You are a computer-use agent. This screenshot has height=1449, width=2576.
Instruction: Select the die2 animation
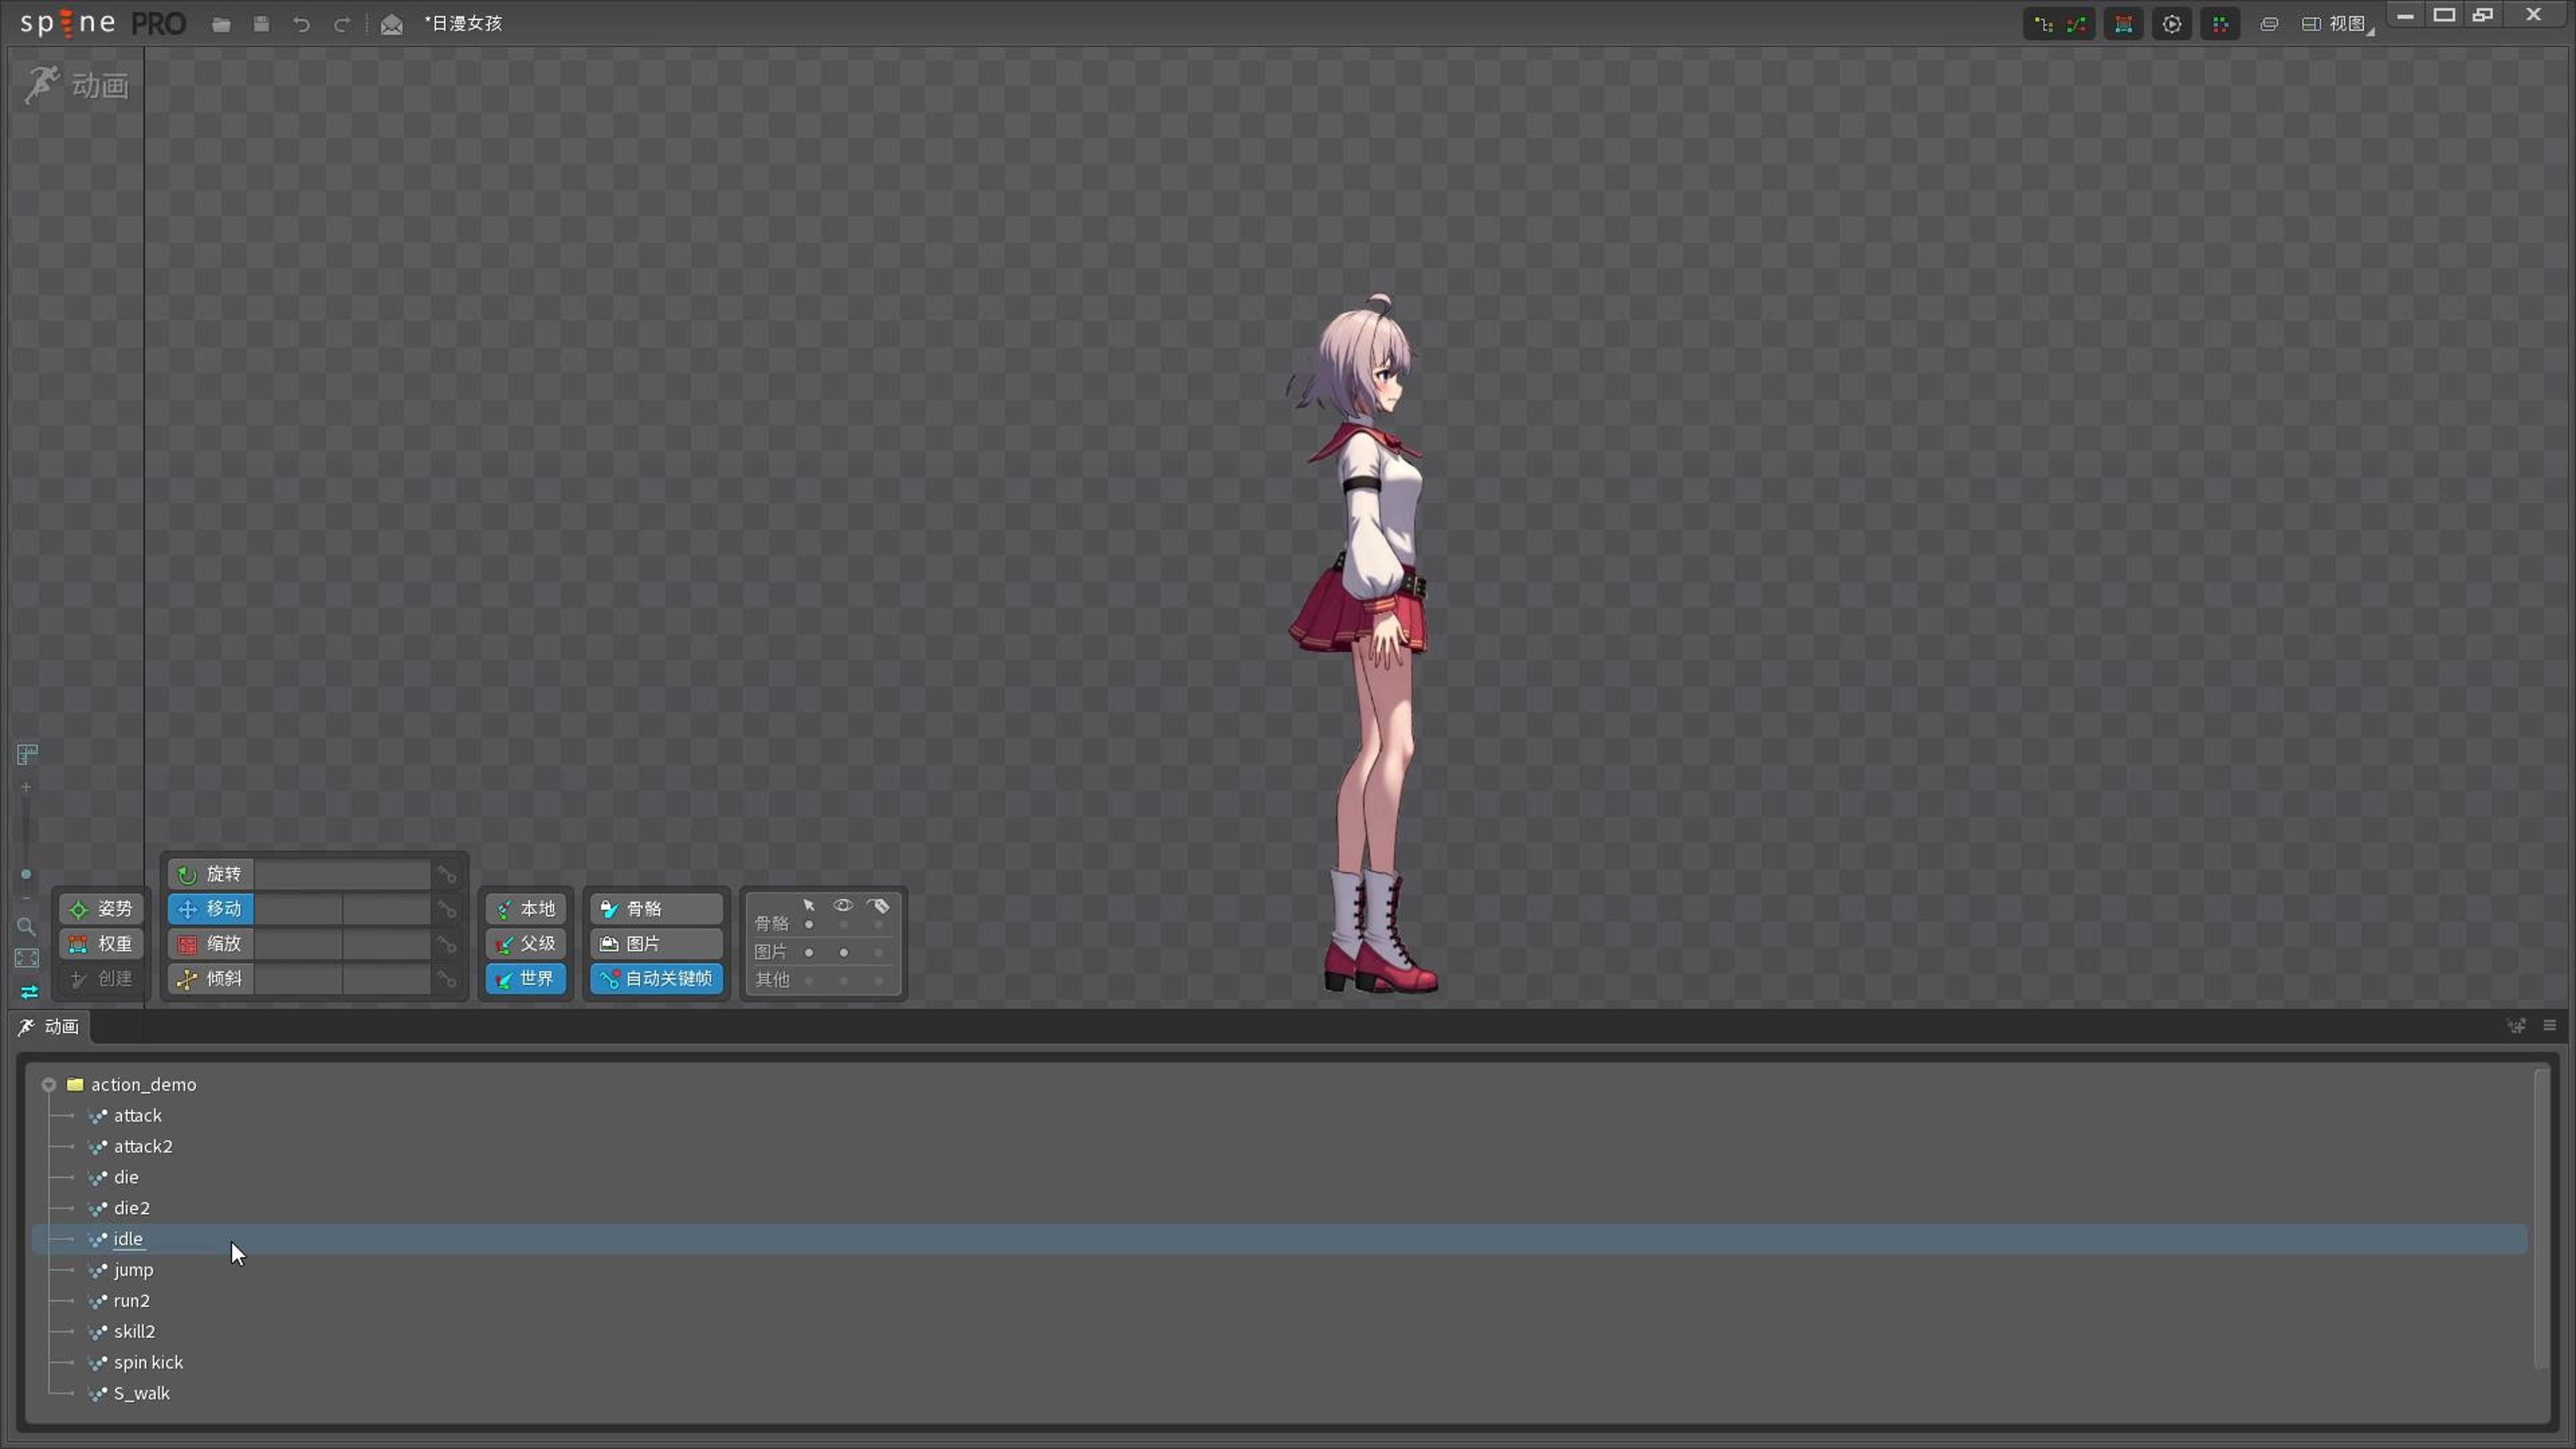point(131,1209)
